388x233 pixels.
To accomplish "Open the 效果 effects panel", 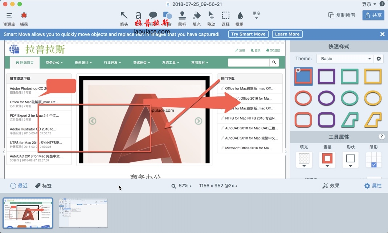I will pyautogui.click(x=331, y=186).
